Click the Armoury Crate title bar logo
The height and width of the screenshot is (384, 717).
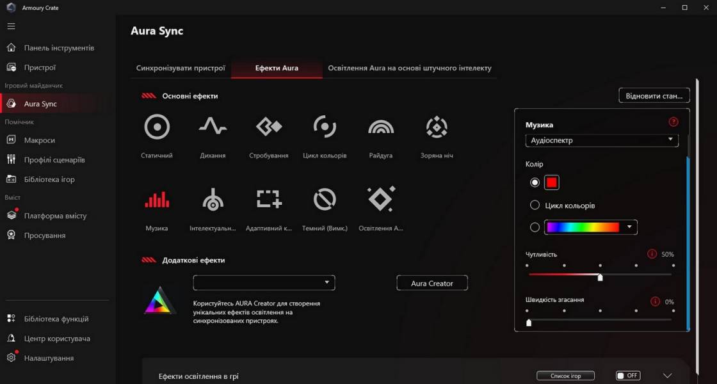coord(11,8)
